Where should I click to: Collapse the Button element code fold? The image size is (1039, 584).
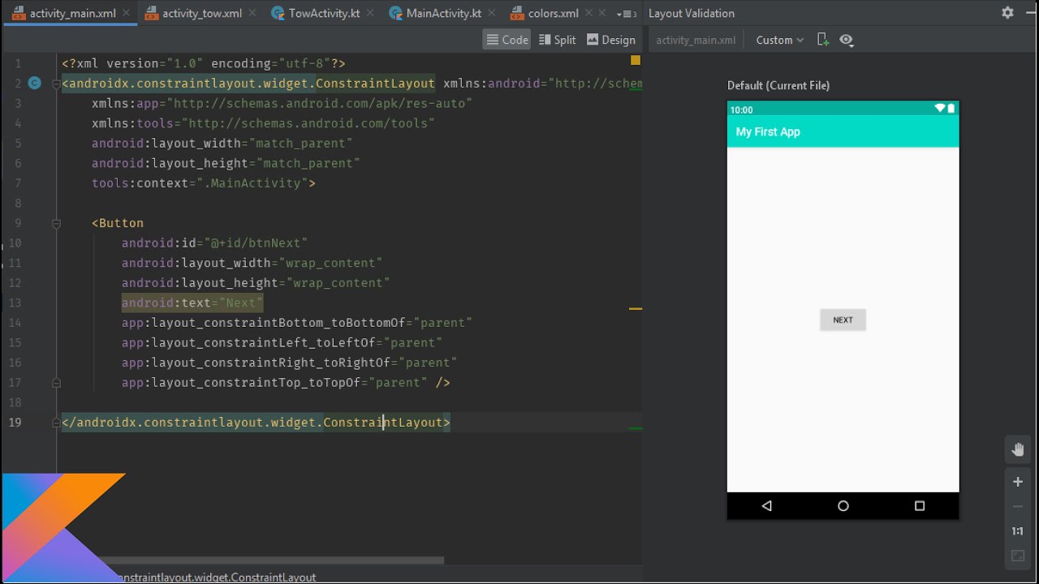point(55,221)
